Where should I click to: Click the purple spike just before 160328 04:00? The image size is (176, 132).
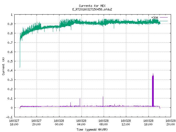click(80, 102)
